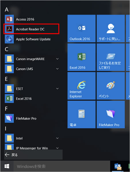
Task: Open Outlook 2016 tile
Action: [x=81, y=28]
